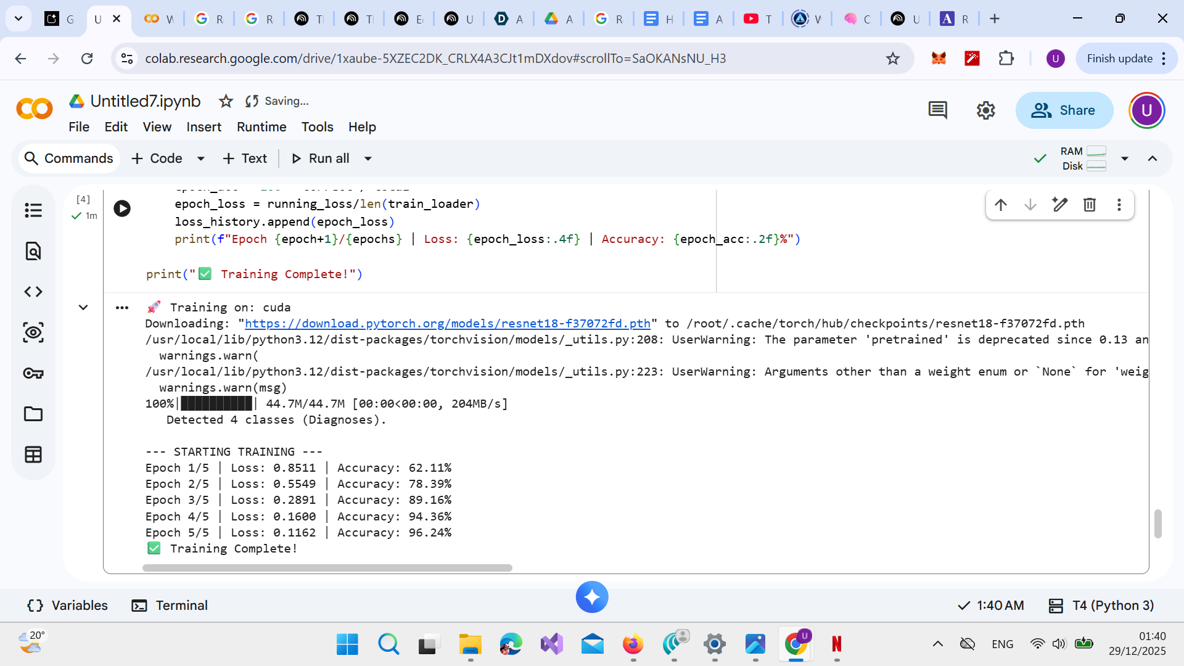The height and width of the screenshot is (666, 1184).
Task: Open the Runtime menu
Action: click(261, 127)
